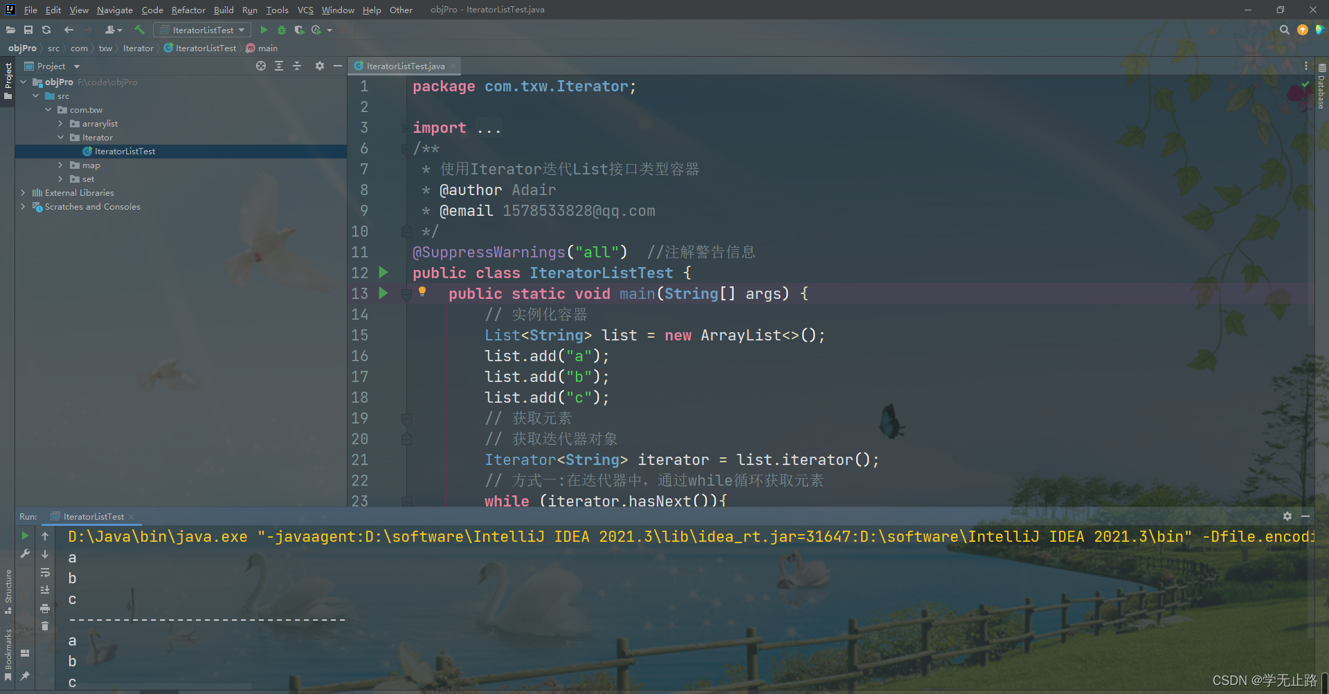Viewport: 1329px width, 694px height.
Task: Open Search Everywhere magnifier icon
Action: pos(1285,30)
